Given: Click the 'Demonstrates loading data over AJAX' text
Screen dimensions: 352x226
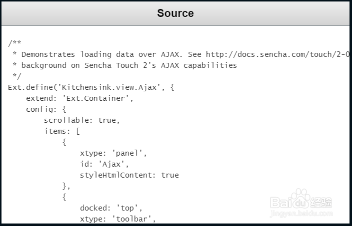Looking at the screenshot, I should (x=96, y=54).
